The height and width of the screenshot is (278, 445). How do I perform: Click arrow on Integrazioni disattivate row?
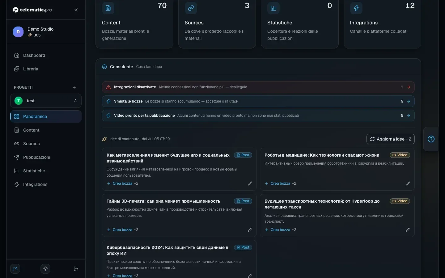coord(409,87)
